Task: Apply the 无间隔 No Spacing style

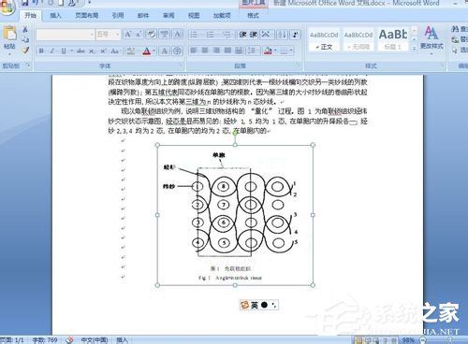Action: coord(358,40)
